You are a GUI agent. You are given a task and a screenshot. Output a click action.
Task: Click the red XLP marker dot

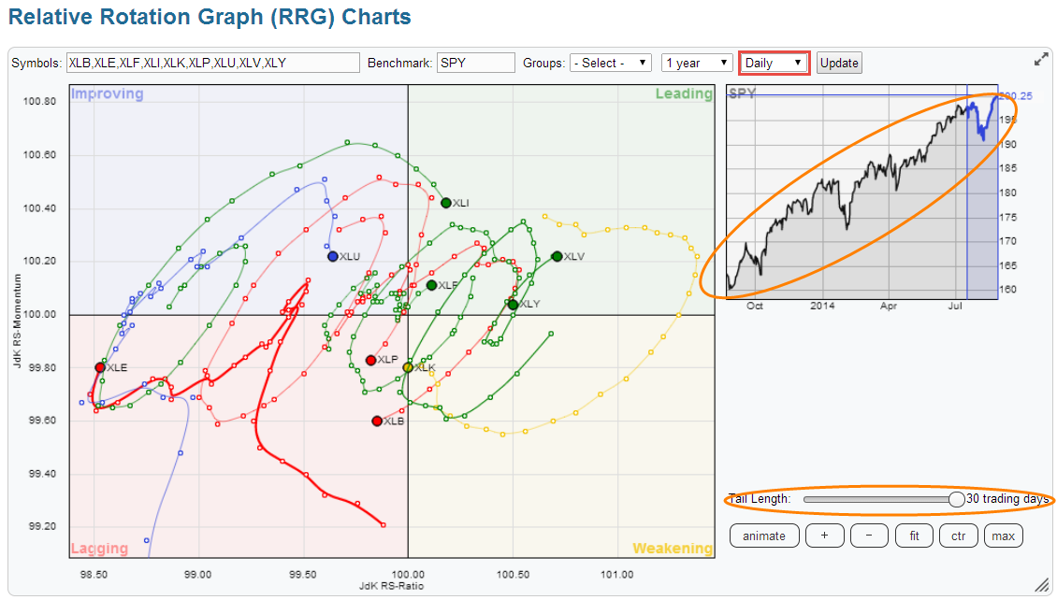click(371, 360)
